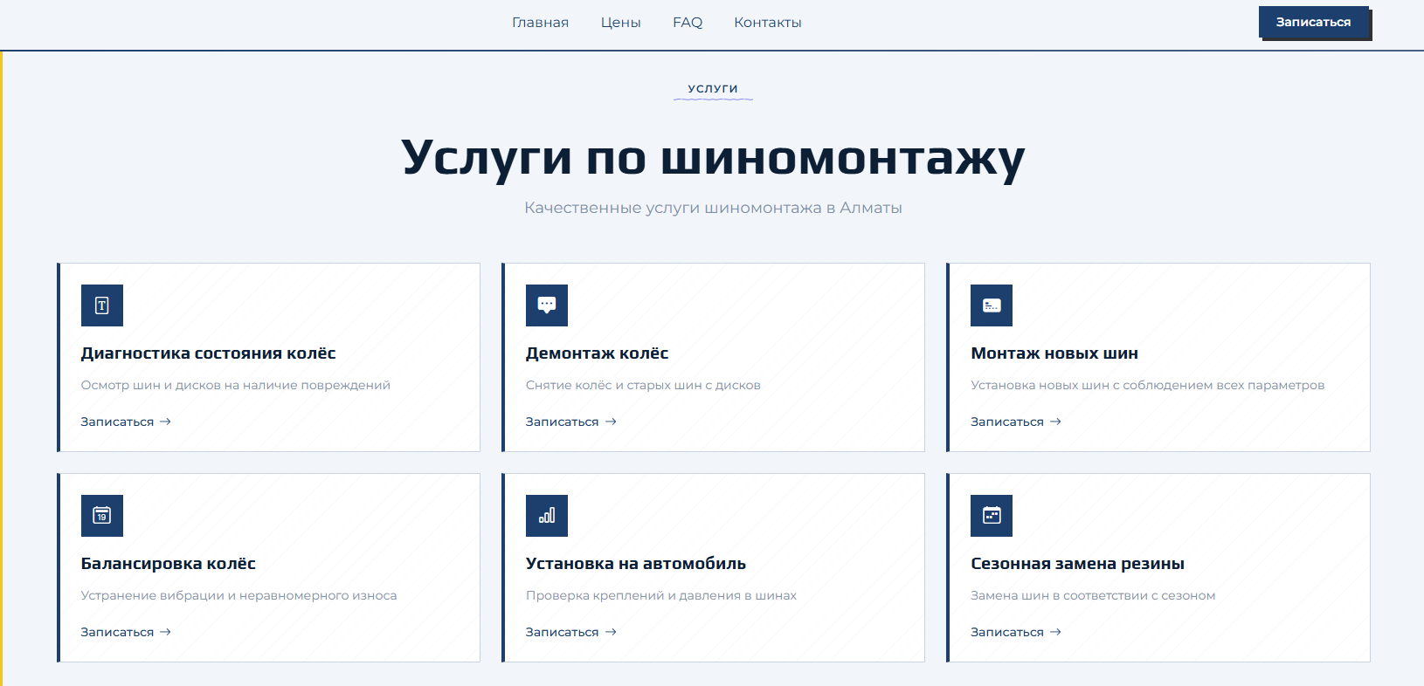1424x686 pixels.
Task: Click the text icon on Диагностика состояния колёс card
Action: coord(102,305)
